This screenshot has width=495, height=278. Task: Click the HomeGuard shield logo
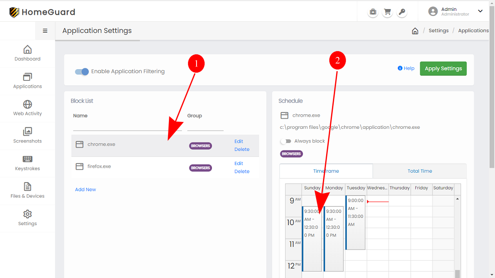pyautogui.click(x=14, y=12)
